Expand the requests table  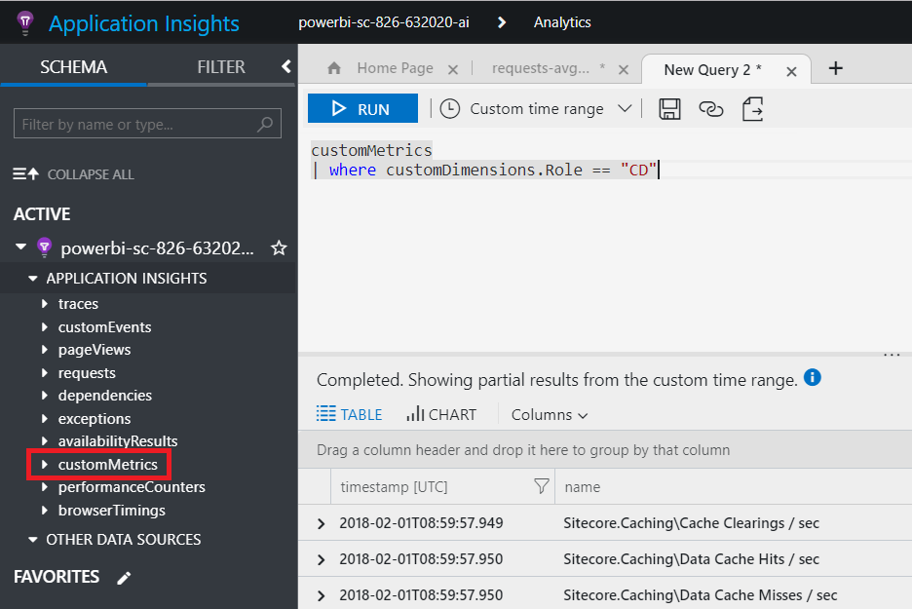pyautogui.click(x=45, y=373)
